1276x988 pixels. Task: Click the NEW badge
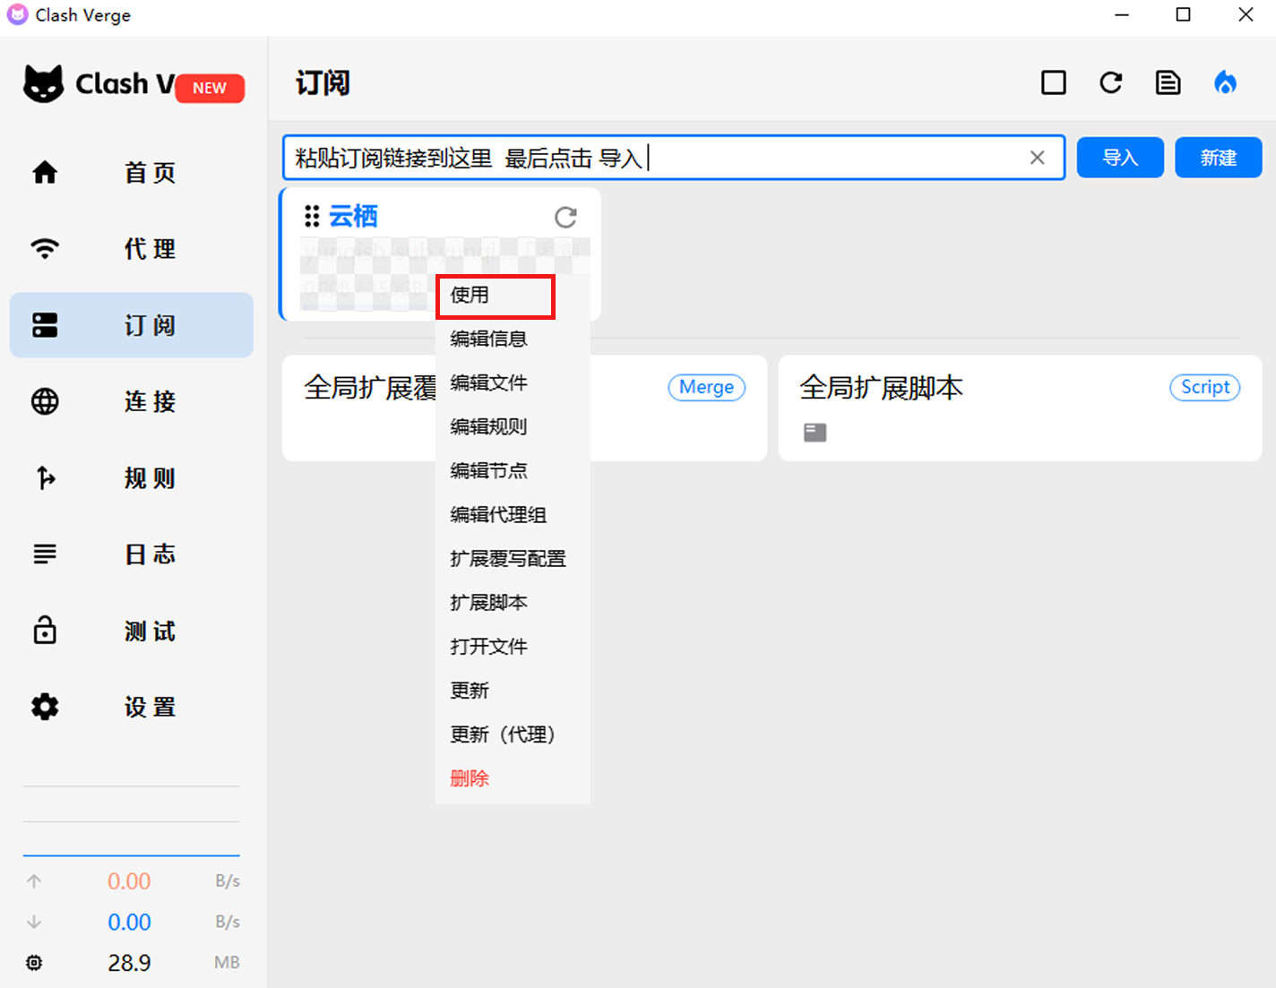pyautogui.click(x=210, y=88)
